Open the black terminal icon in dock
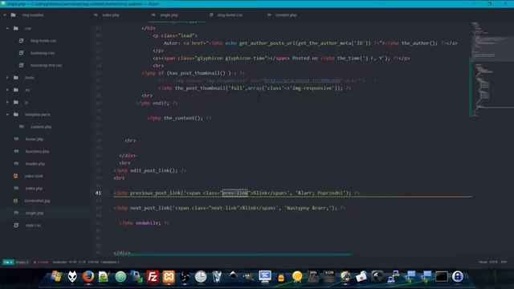This screenshot has height=289, width=514. (x=441, y=276)
